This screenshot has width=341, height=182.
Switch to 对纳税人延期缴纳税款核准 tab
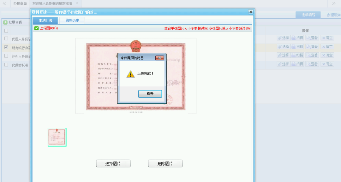[x=52, y=3]
